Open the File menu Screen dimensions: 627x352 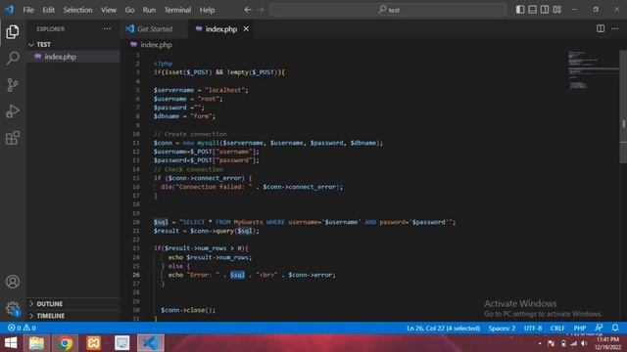[28, 10]
